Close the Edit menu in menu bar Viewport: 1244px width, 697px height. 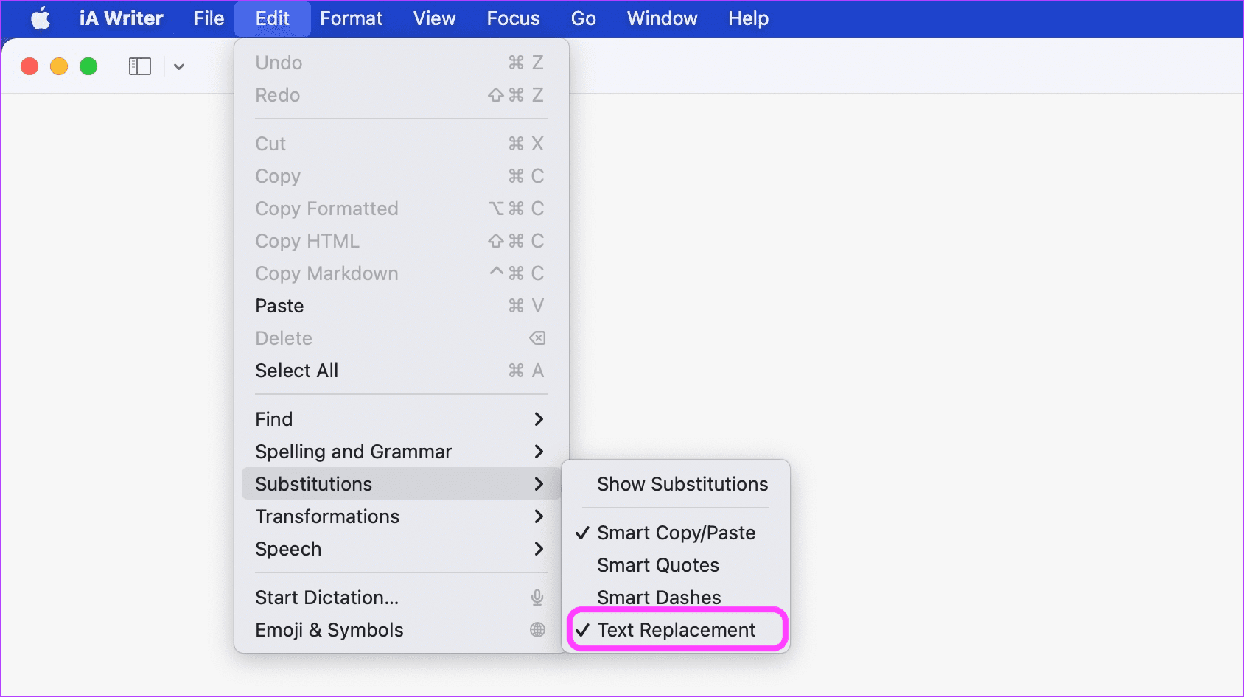point(273,18)
